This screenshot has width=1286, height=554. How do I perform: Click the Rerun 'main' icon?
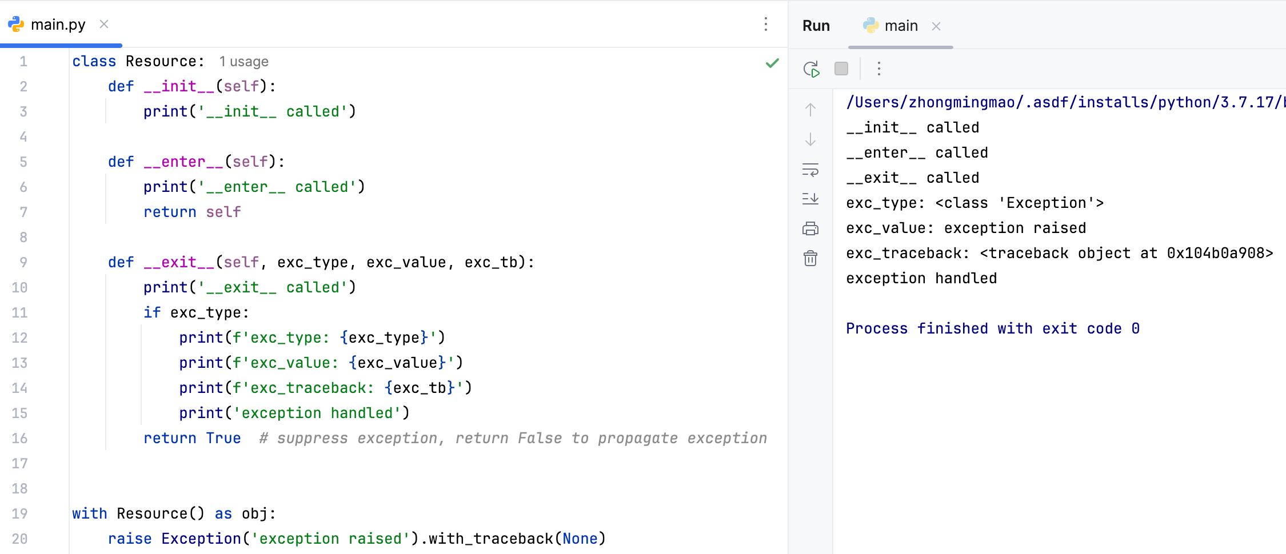coord(811,69)
